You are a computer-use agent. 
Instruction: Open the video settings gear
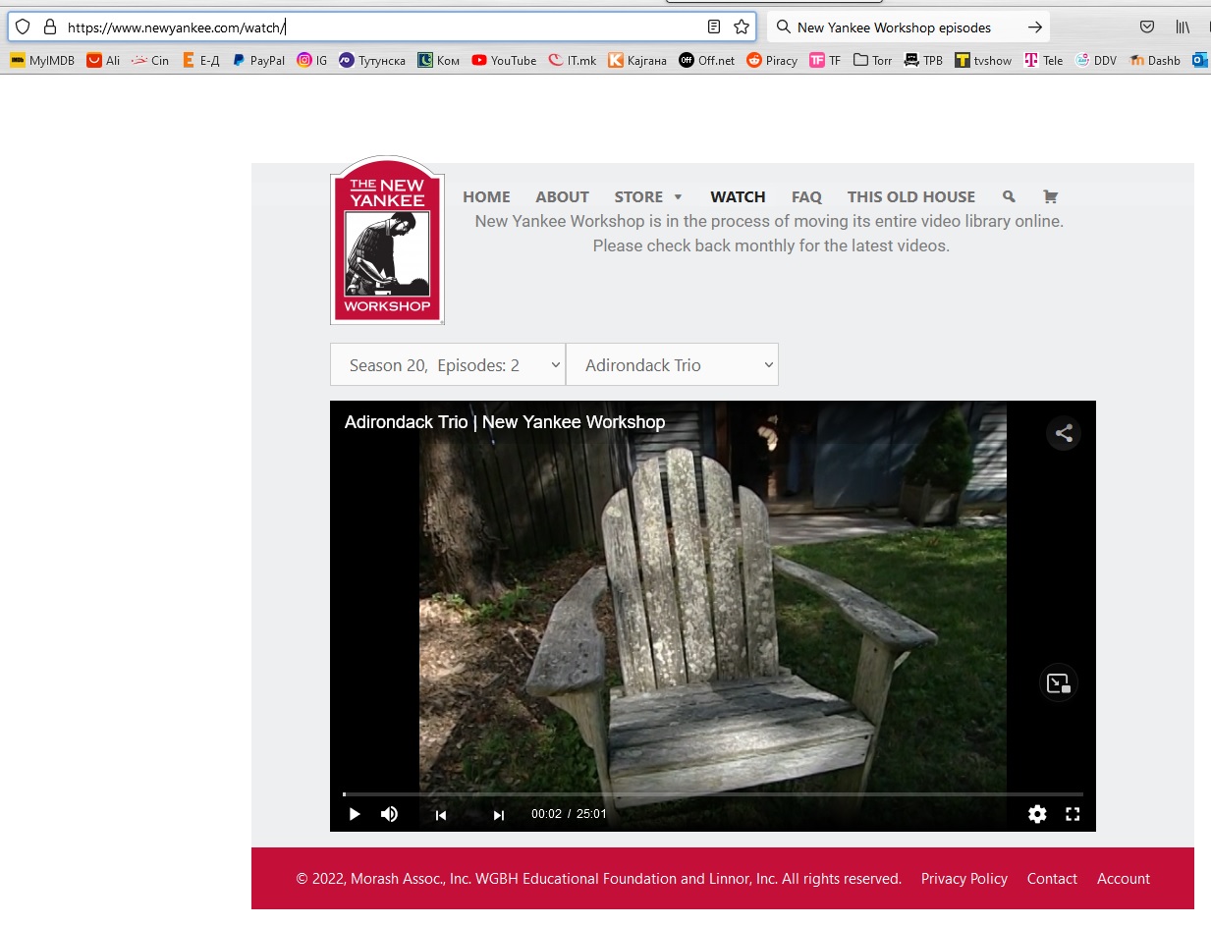pyautogui.click(x=1037, y=814)
